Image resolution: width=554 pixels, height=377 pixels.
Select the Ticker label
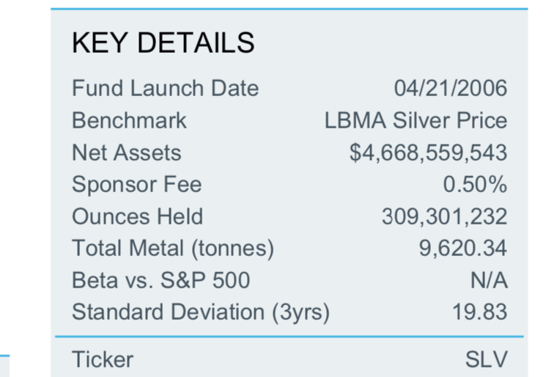click(x=103, y=359)
